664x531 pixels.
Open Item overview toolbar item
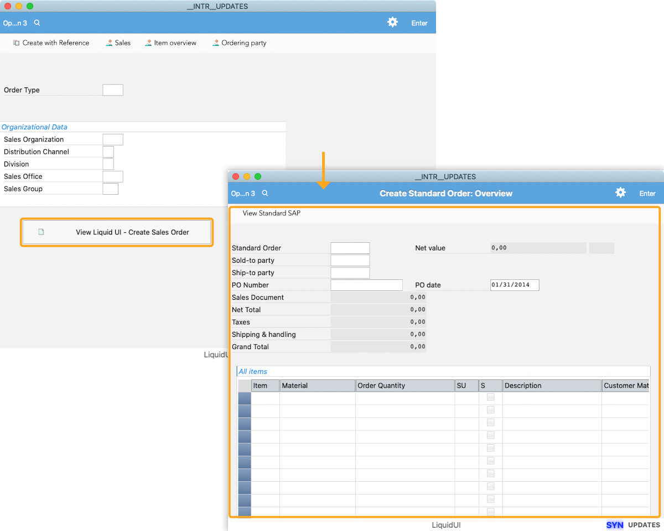(x=170, y=43)
